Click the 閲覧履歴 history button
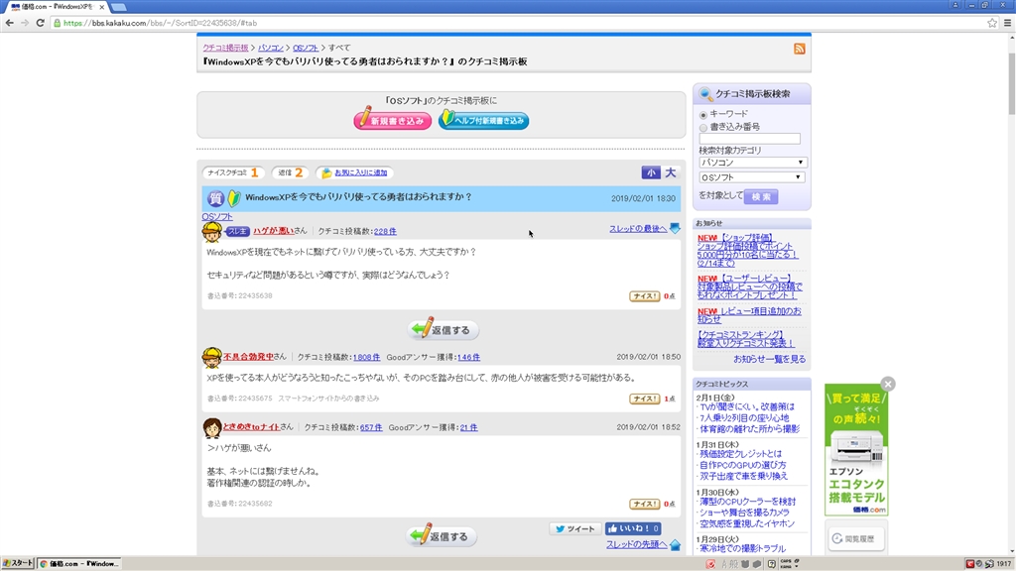1016x571 pixels. [x=856, y=538]
